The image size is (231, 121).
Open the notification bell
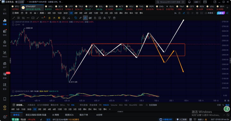point(190,2)
